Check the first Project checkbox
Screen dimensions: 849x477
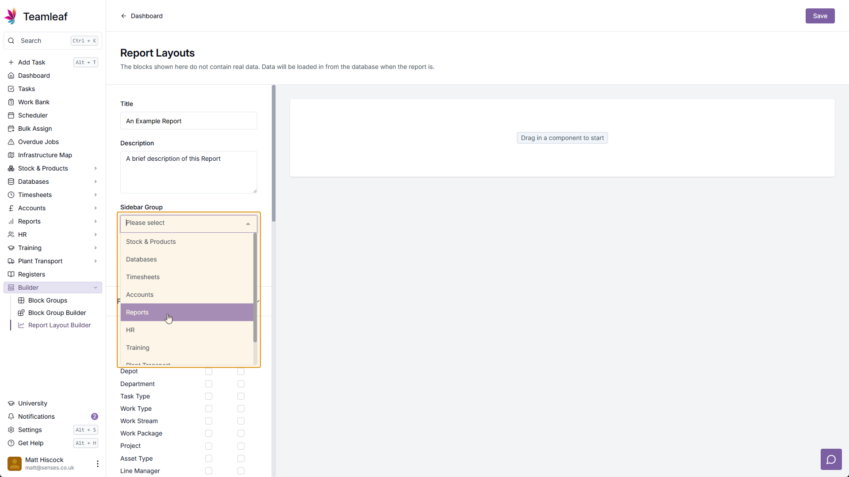click(x=209, y=446)
